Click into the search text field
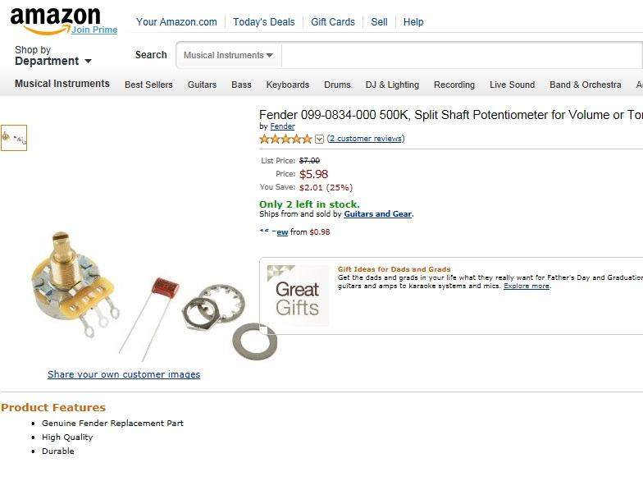Image resolution: width=643 pixels, height=504 pixels. (x=459, y=56)
